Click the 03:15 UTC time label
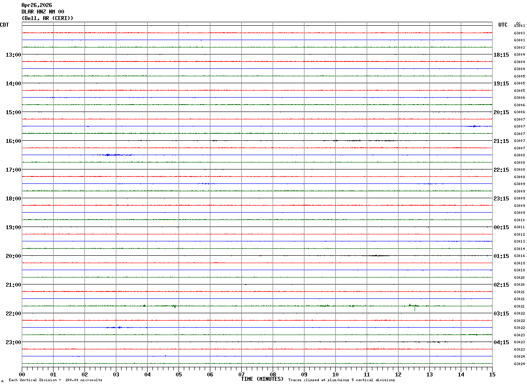The width and height of the screenshot is (527, 386). click(x=501, y=314)
